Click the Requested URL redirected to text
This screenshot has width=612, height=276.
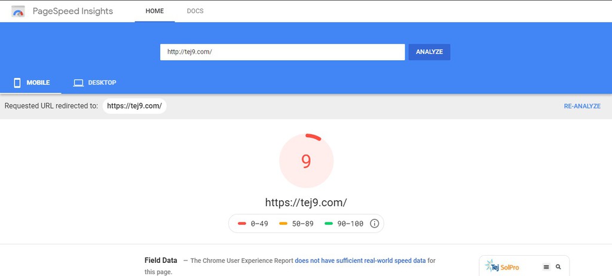click(x=51, y=106)
